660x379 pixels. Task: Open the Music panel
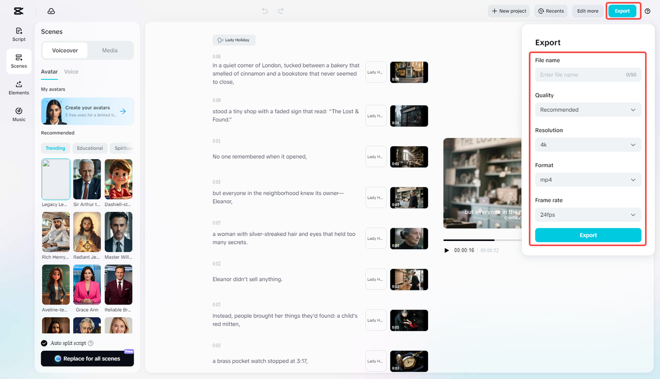pyautogui.click(x=19, y=114)
